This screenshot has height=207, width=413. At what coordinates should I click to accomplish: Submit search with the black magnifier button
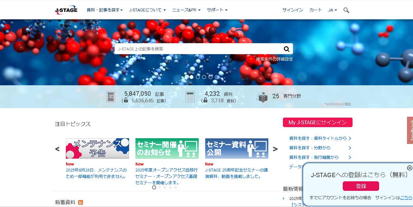(x=286, y=49)
